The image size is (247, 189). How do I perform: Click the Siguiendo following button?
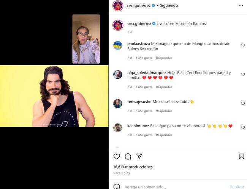click(x=169, y=6)
